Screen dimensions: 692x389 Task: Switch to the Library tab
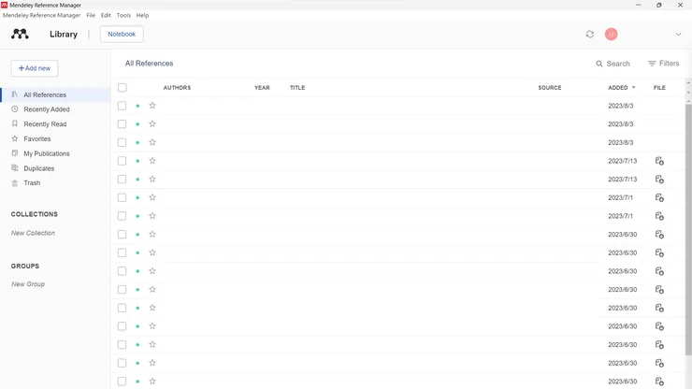64,34
